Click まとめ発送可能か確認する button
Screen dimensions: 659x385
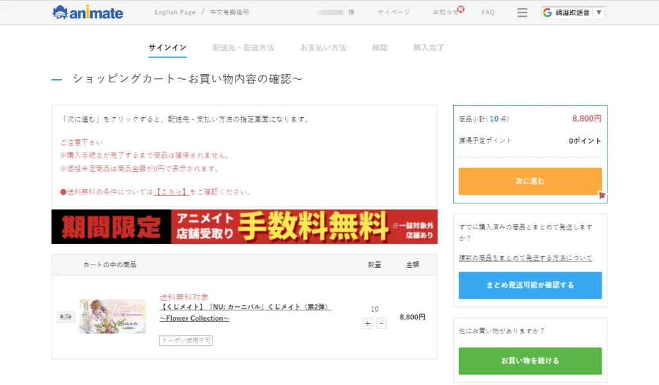pos(530,285)
